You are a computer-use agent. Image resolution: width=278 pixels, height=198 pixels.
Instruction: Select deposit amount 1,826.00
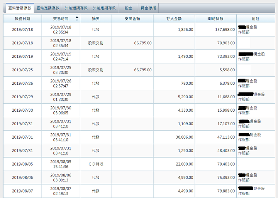point(186,30)
